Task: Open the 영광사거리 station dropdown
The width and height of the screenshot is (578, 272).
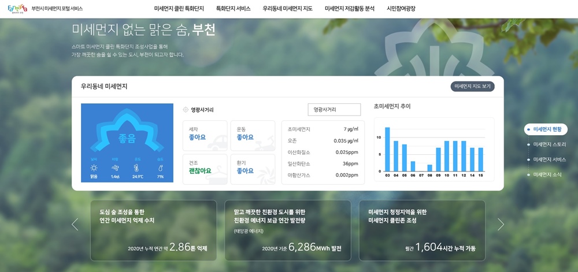Action: coord(334,110)
